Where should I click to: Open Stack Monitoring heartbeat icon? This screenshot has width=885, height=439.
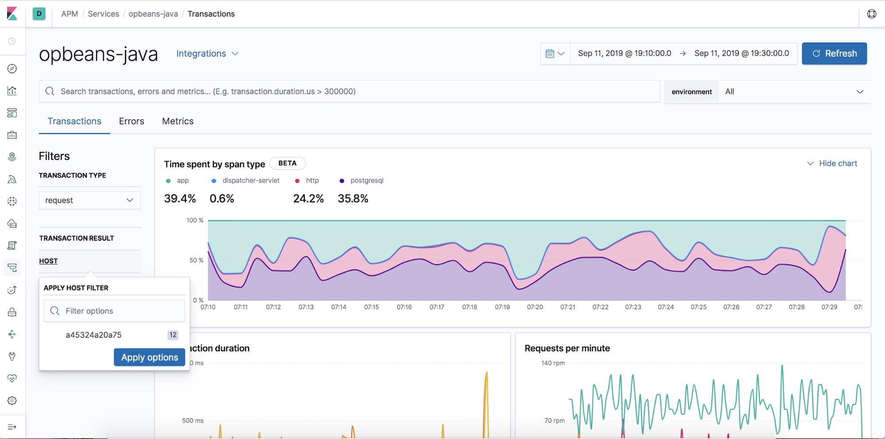(12, 378)
